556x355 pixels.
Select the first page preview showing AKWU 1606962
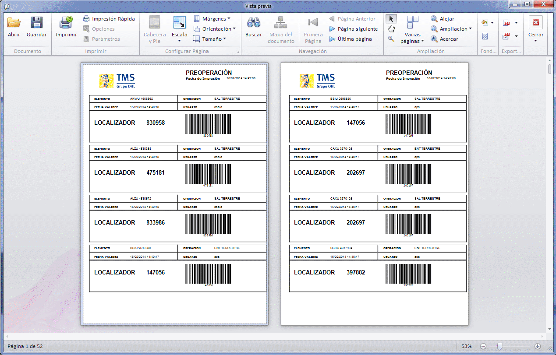(174, 194)
